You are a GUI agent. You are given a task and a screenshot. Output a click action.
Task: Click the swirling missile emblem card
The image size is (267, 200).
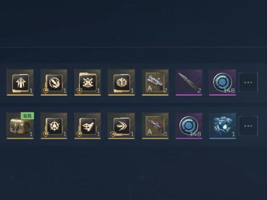point(54,82)
